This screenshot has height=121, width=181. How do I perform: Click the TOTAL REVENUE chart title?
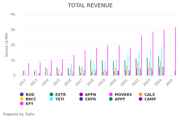click(x=90, y=6)
